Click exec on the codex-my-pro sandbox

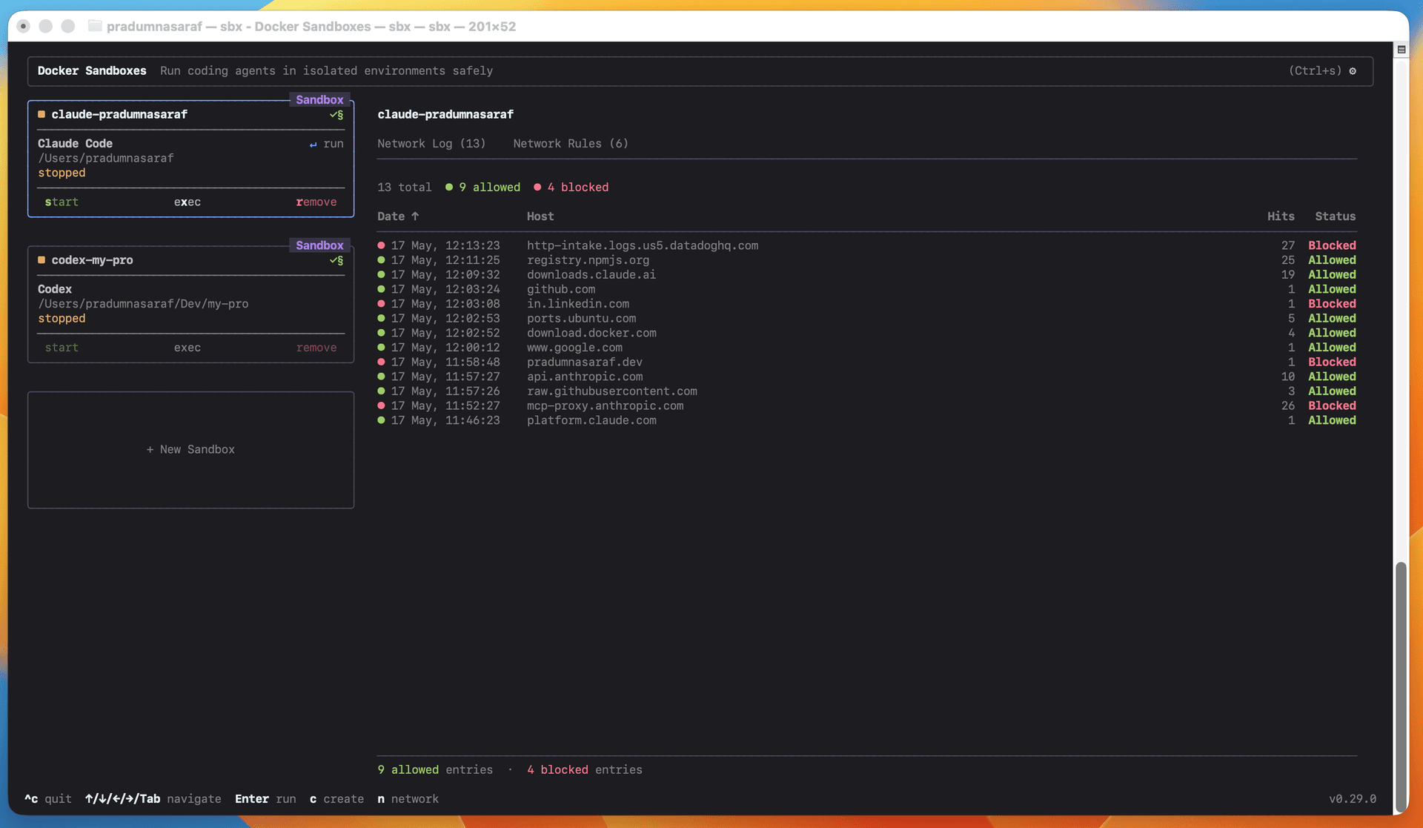188,348
